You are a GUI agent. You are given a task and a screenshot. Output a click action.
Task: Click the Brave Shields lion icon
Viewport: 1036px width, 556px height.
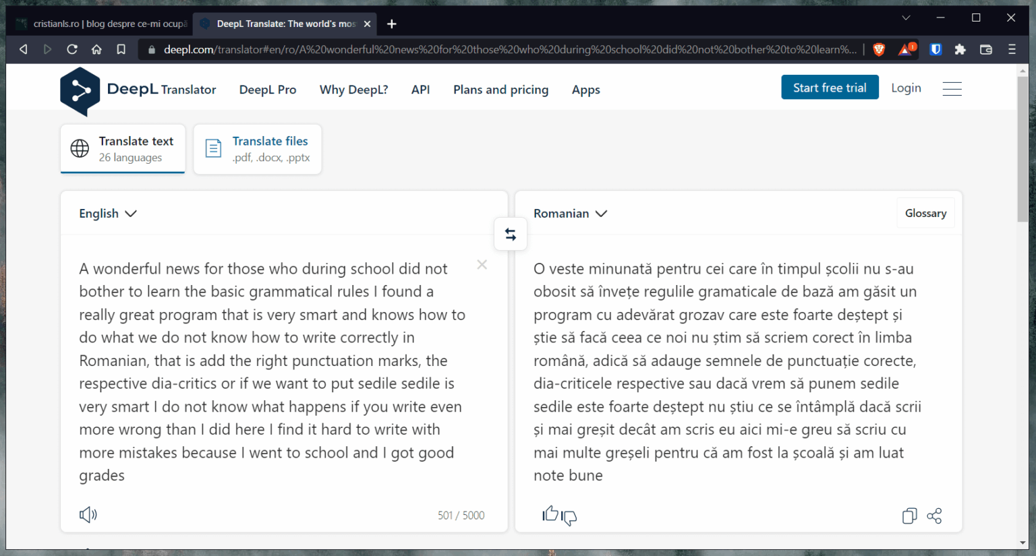(879, 49)
